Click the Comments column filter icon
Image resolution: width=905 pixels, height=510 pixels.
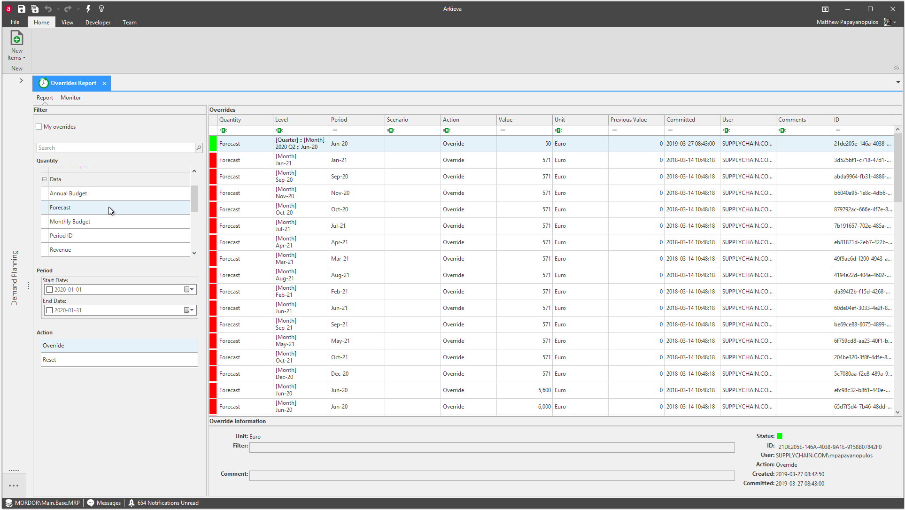click(782, 130)
